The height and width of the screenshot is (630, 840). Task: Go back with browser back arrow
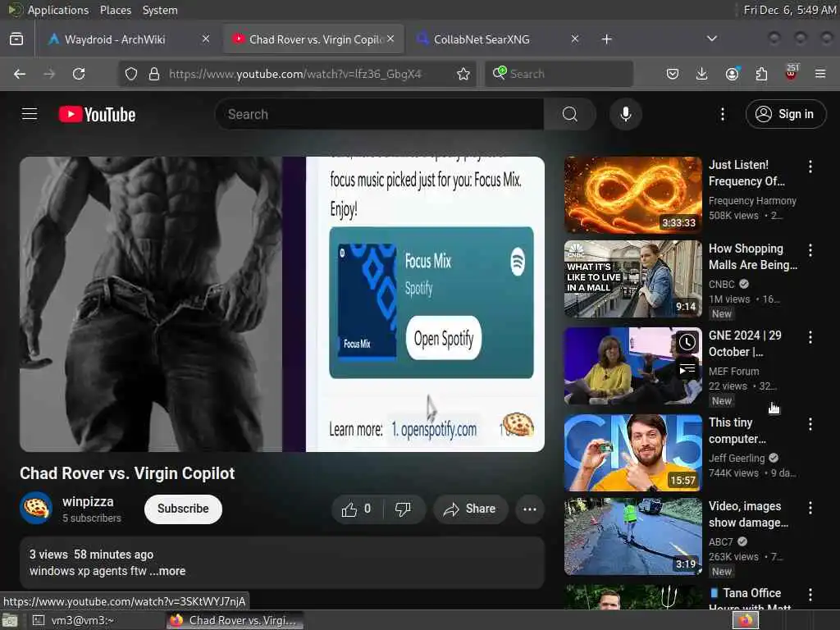pos(20,74)
